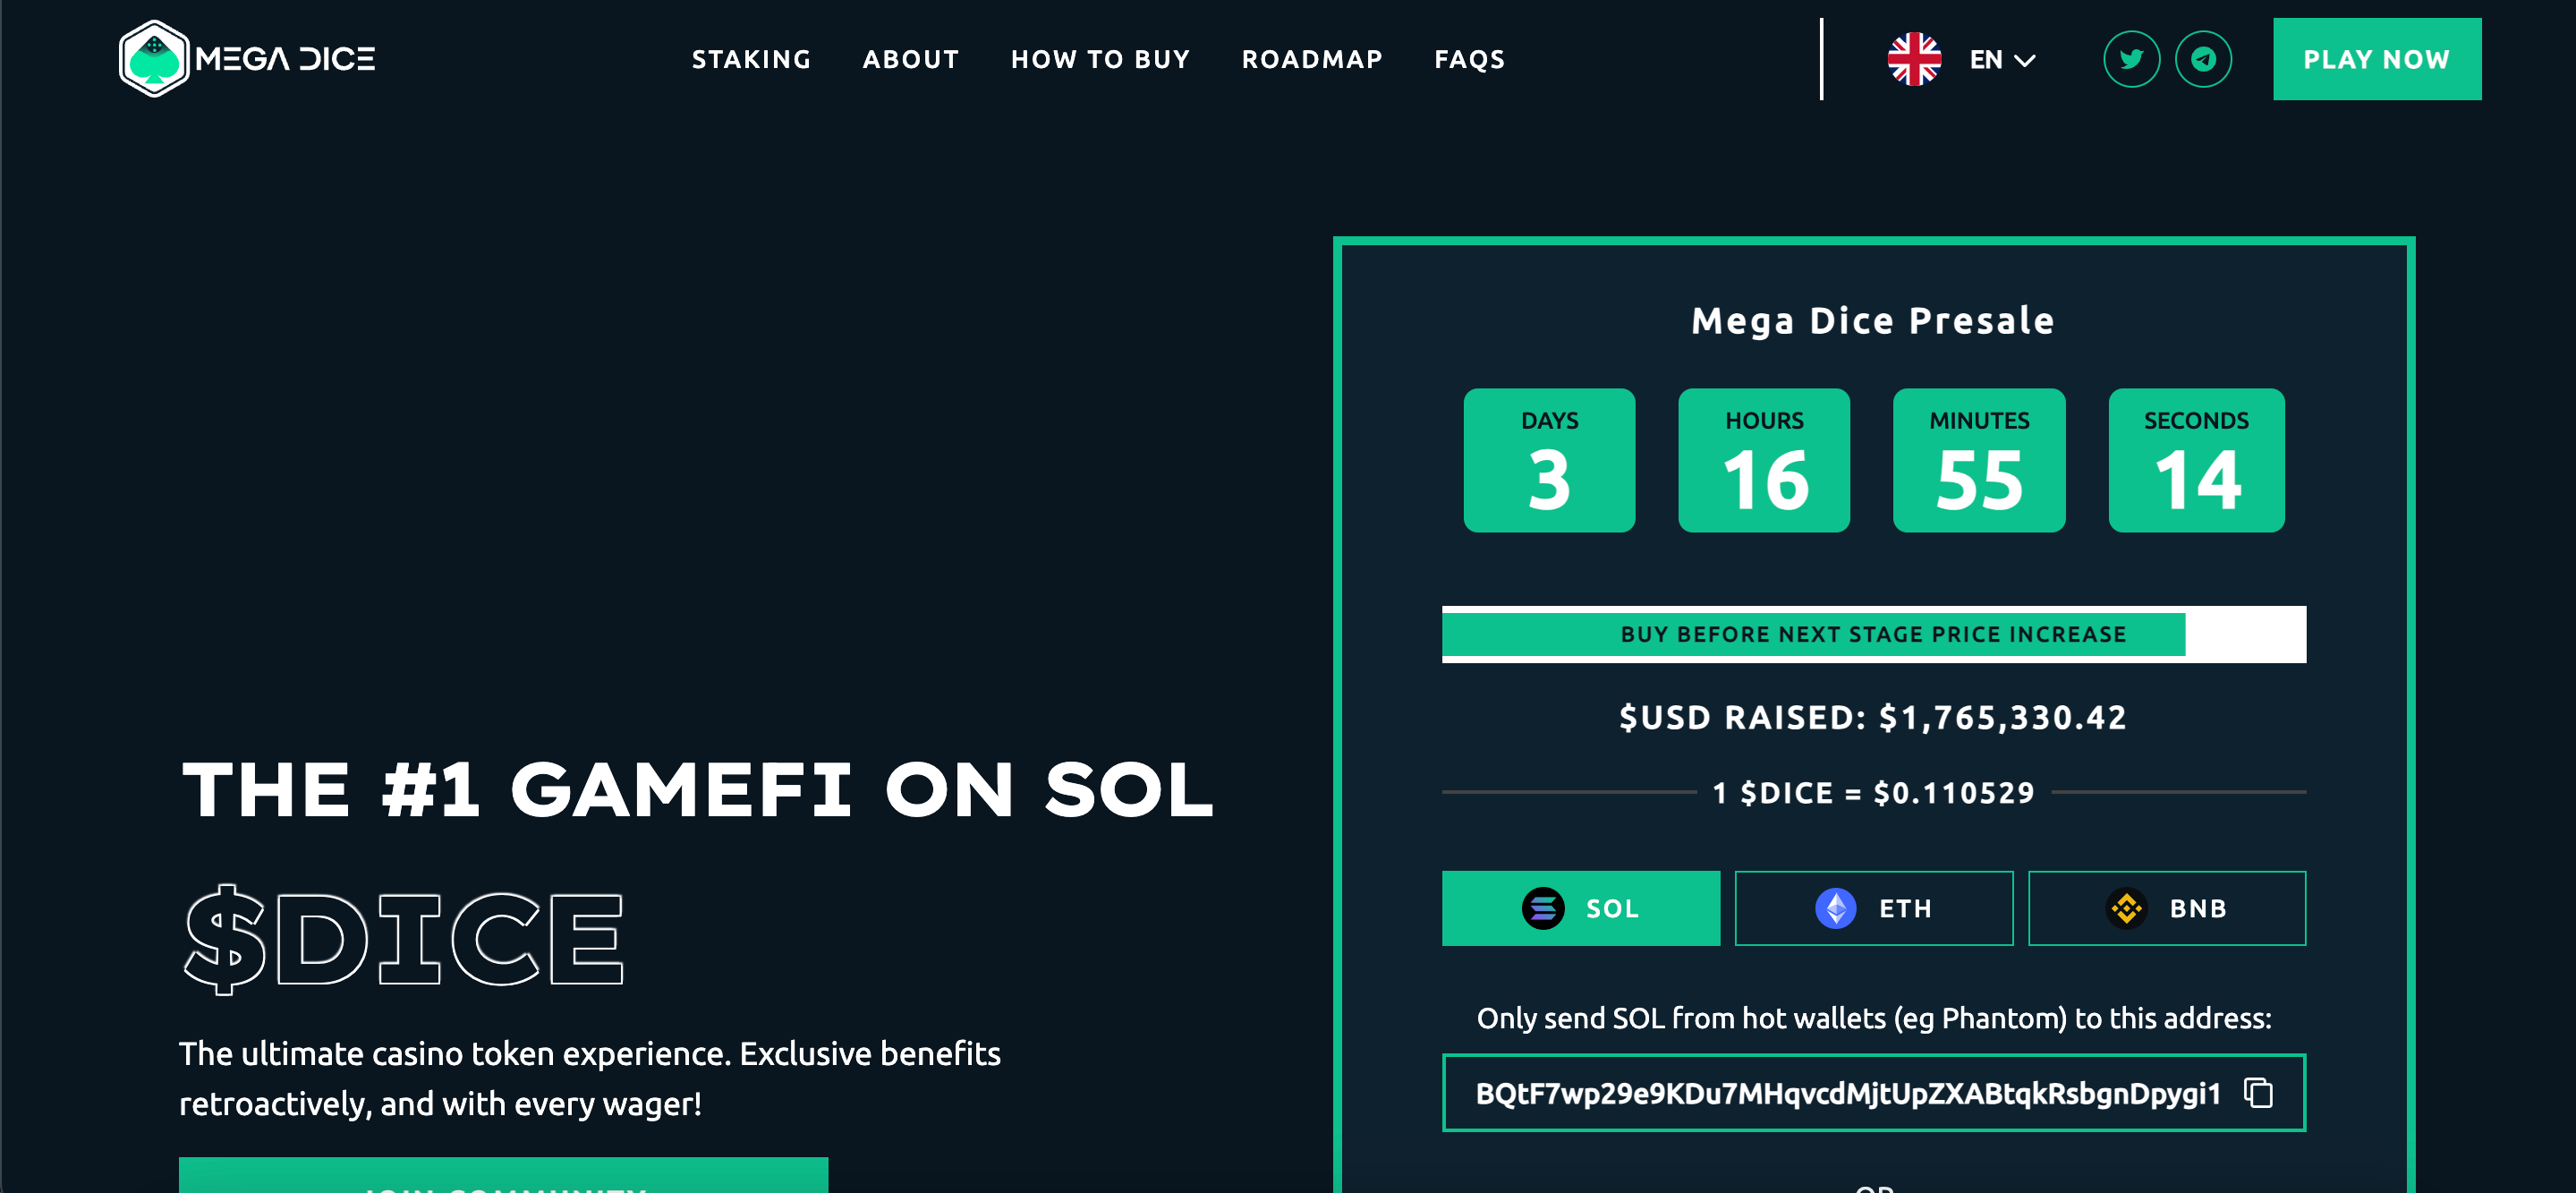Expand the EN language dropdown

click(x=1986, y=60)
